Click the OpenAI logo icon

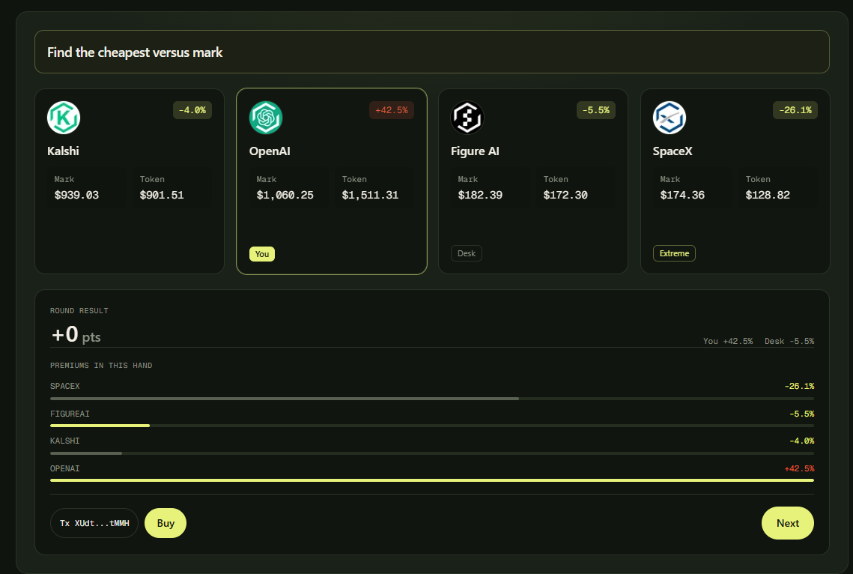point(265,118)
